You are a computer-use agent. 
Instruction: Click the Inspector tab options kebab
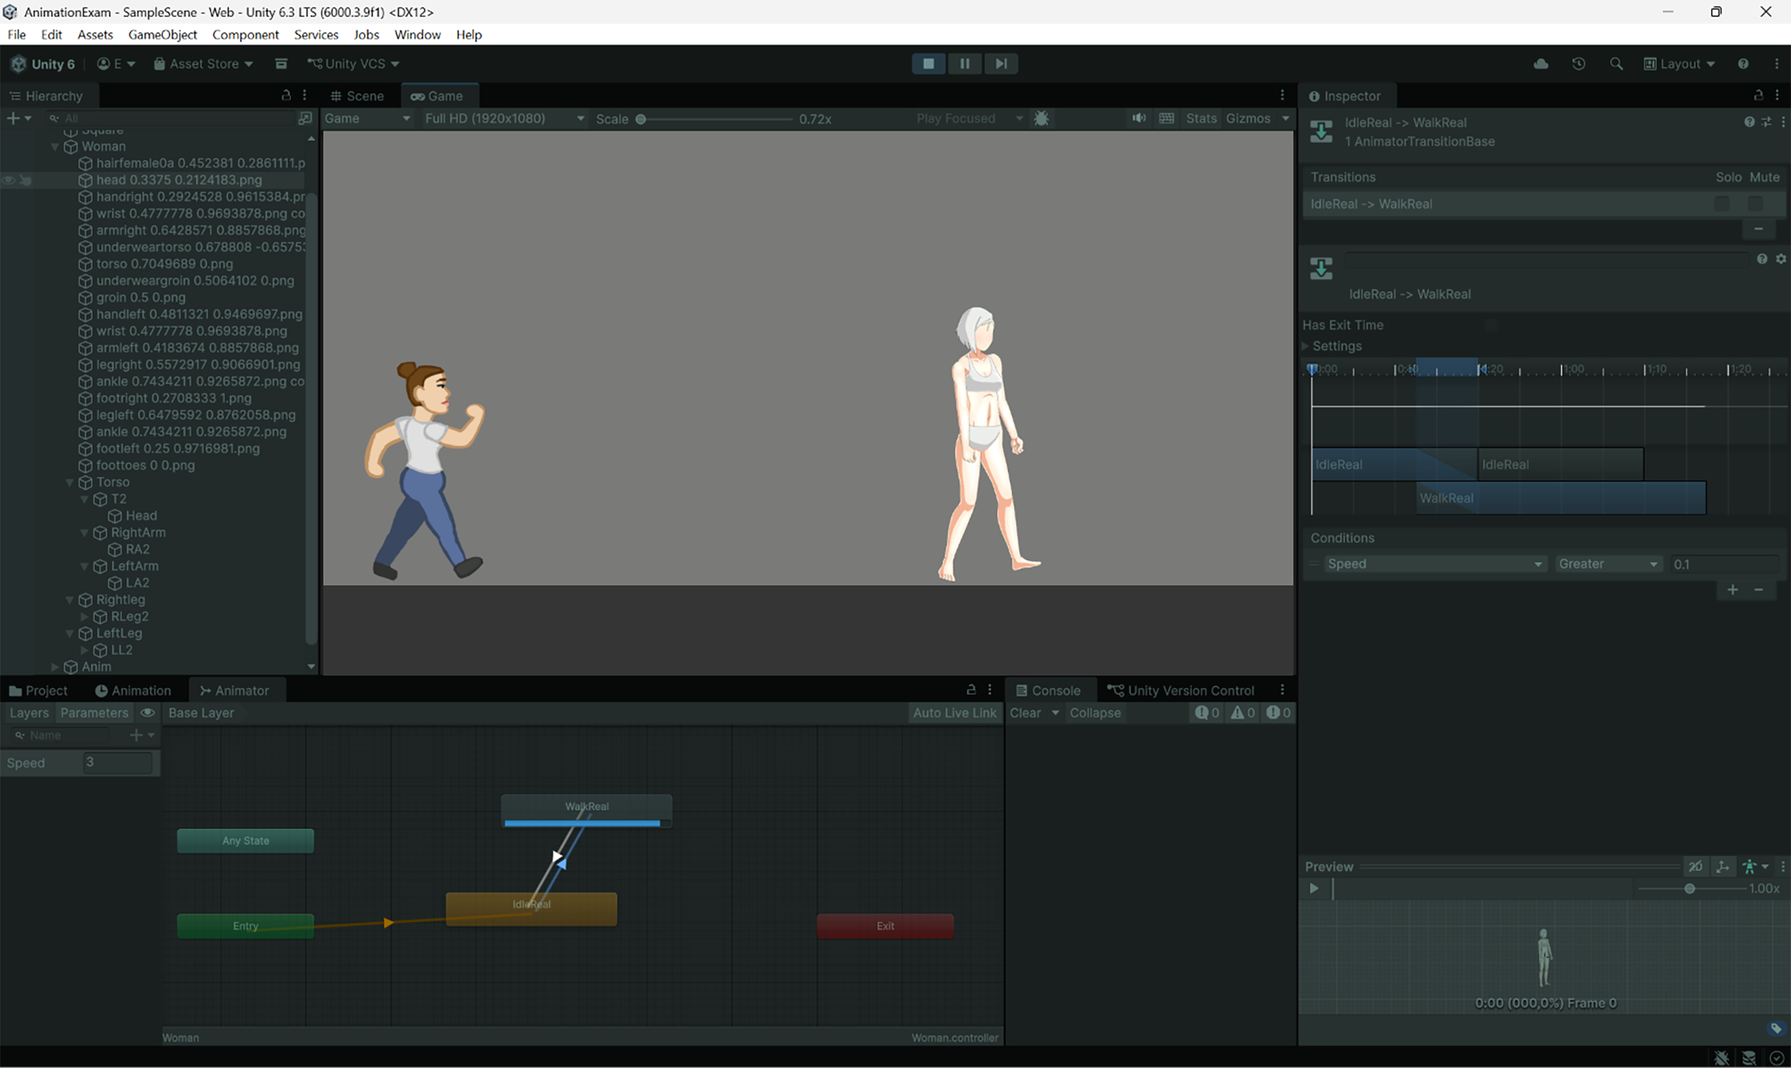point(1778,95)
